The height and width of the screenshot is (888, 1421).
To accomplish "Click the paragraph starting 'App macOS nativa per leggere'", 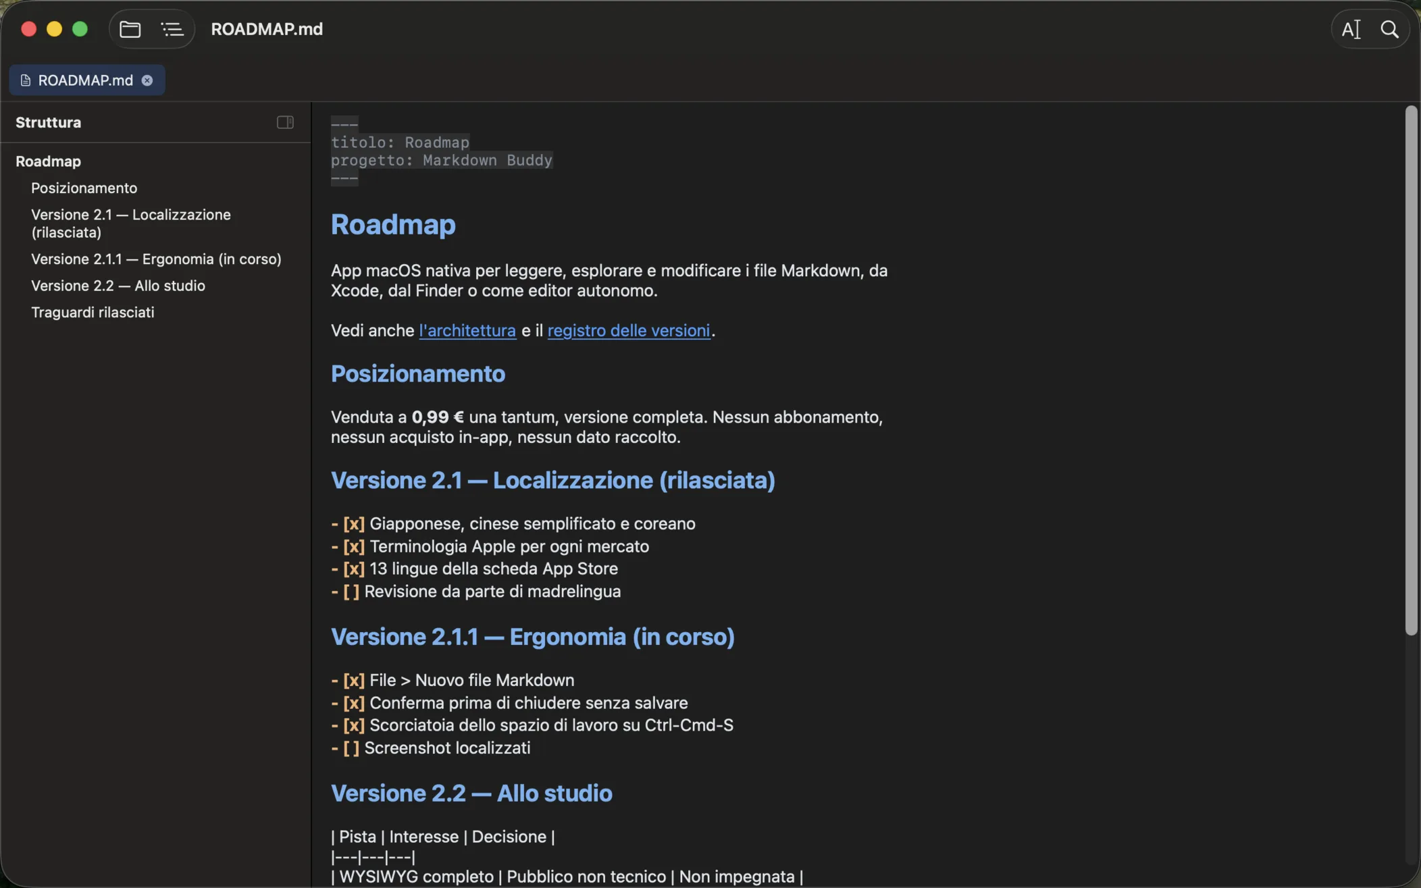I will [609, 280].
